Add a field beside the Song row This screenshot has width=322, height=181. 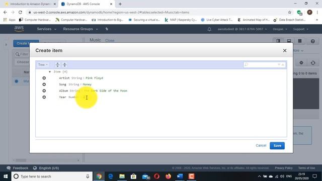click(44, 84)
